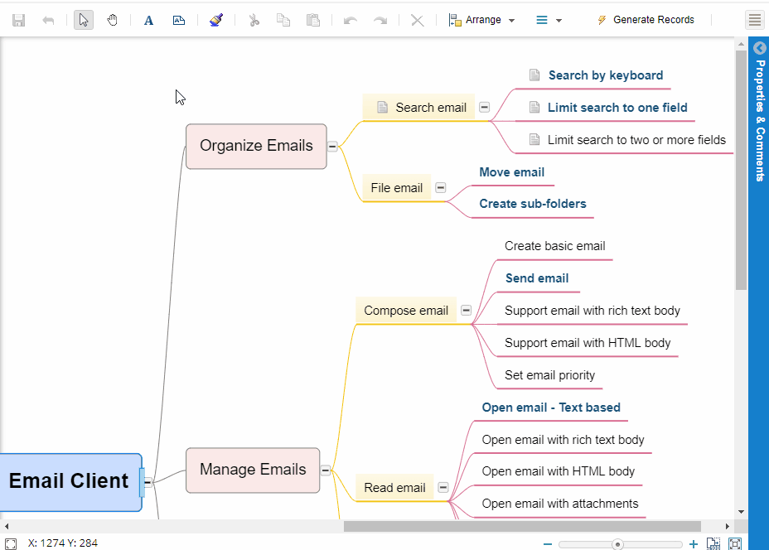Click the circular arrow atop Properties panel
This screenshot has height=550, width=769.
(x=760, y=48)
